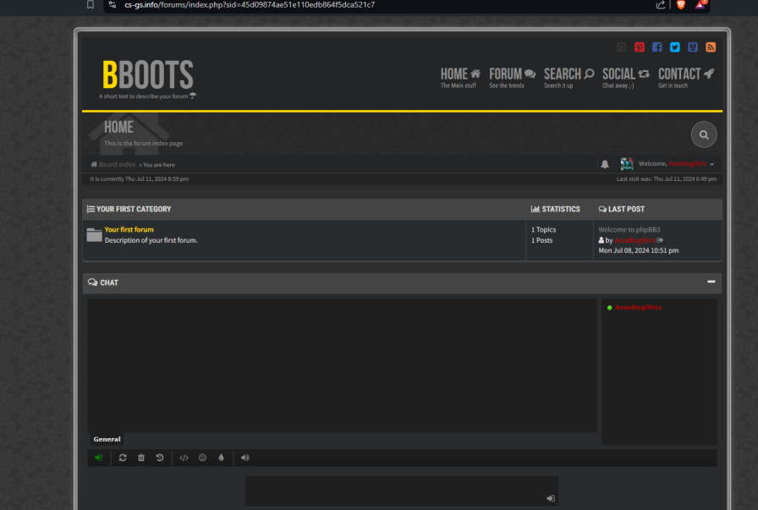View latest post via arrow icon

coord(660,240)
